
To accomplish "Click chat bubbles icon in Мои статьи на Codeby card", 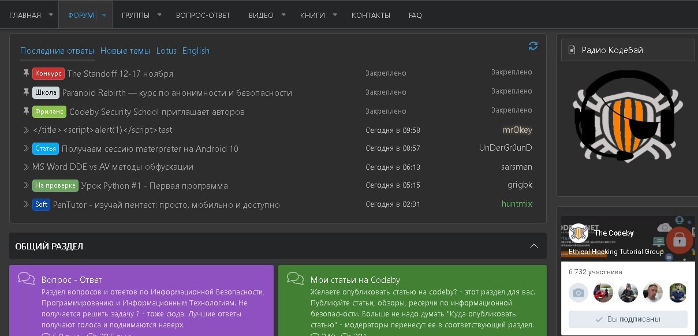I will click(x=296, y=279).
